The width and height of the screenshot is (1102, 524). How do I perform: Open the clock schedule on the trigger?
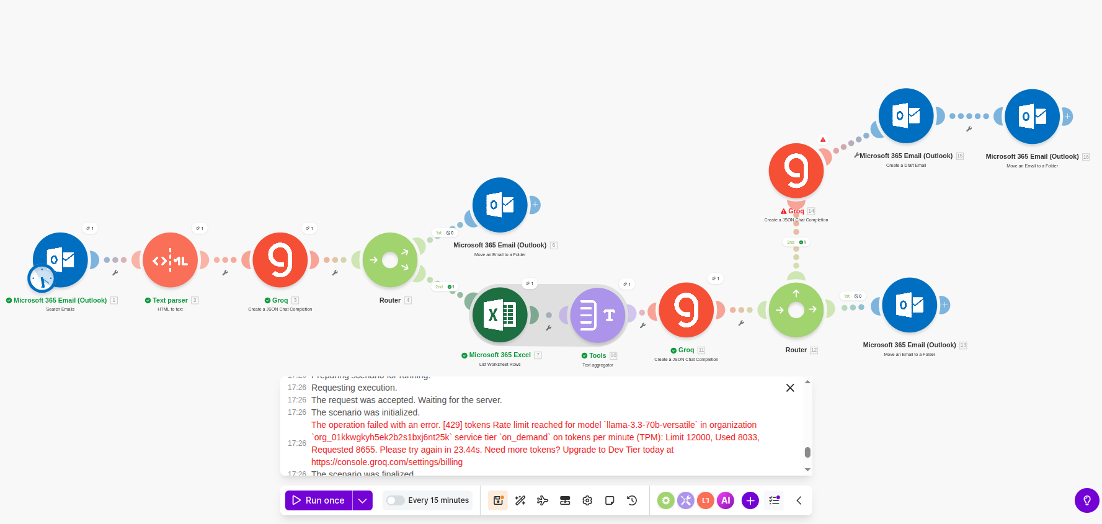pos(42,279)
